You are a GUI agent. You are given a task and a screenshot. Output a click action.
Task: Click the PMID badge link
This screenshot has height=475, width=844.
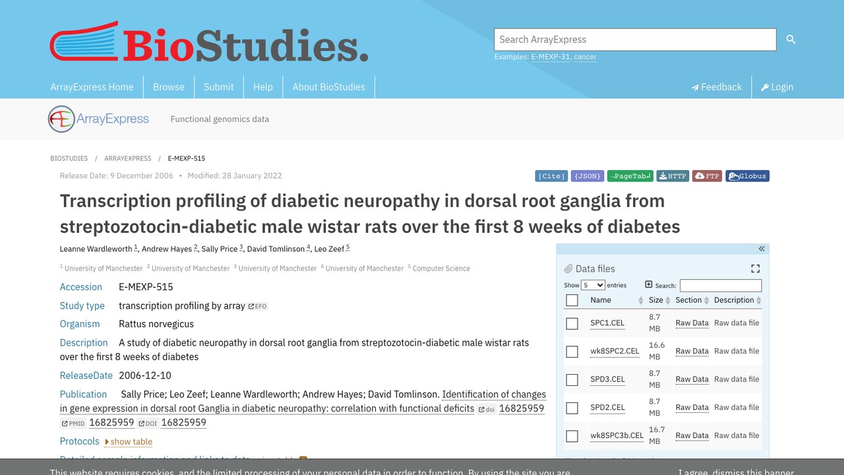(73, 423)
